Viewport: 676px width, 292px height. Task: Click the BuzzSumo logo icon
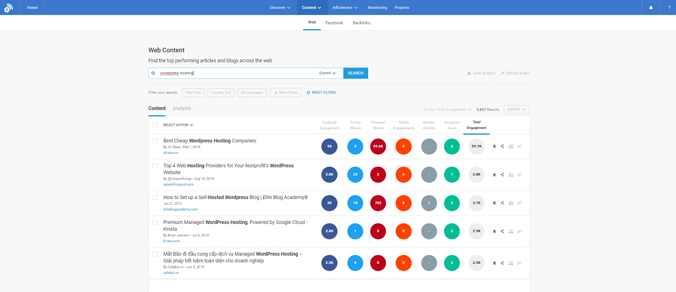8,8
